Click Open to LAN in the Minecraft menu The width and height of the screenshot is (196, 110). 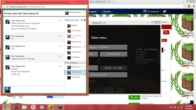[114, 68]
